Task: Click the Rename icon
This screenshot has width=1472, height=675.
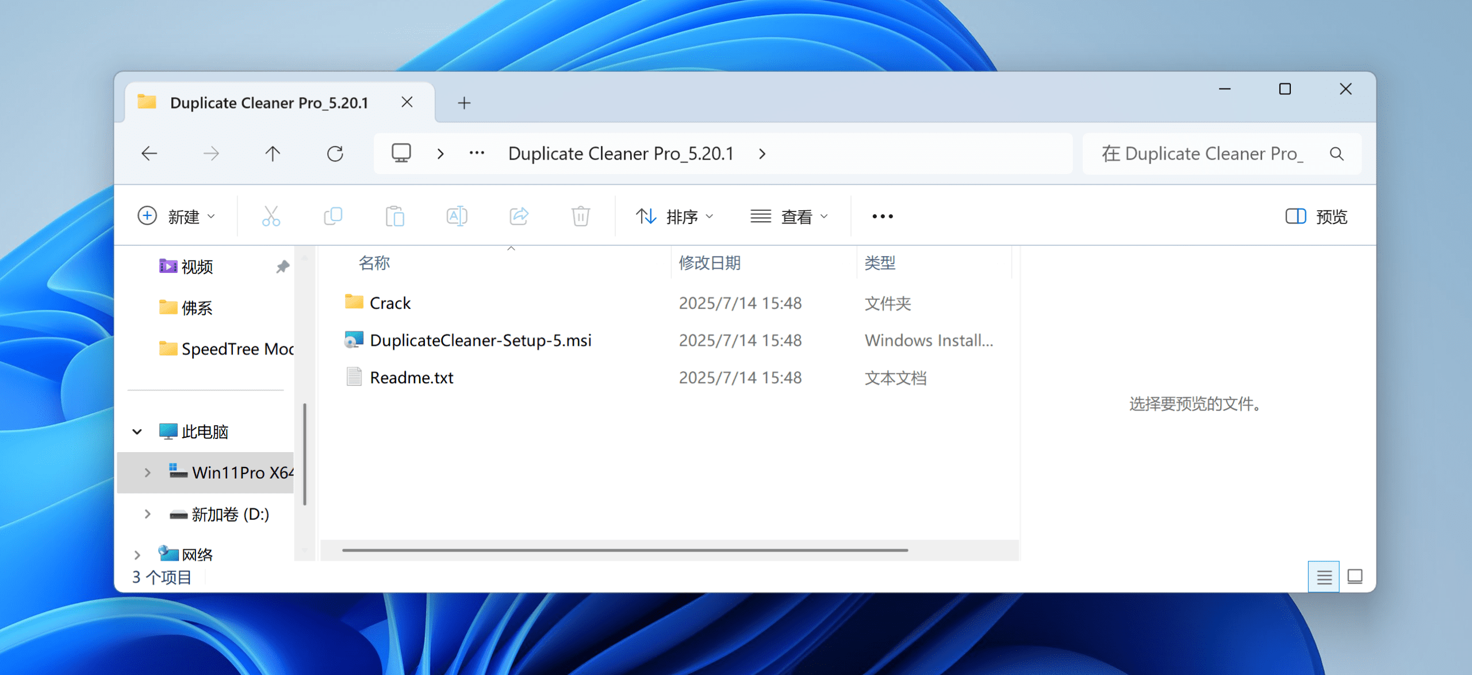Action: coord(457,217)
